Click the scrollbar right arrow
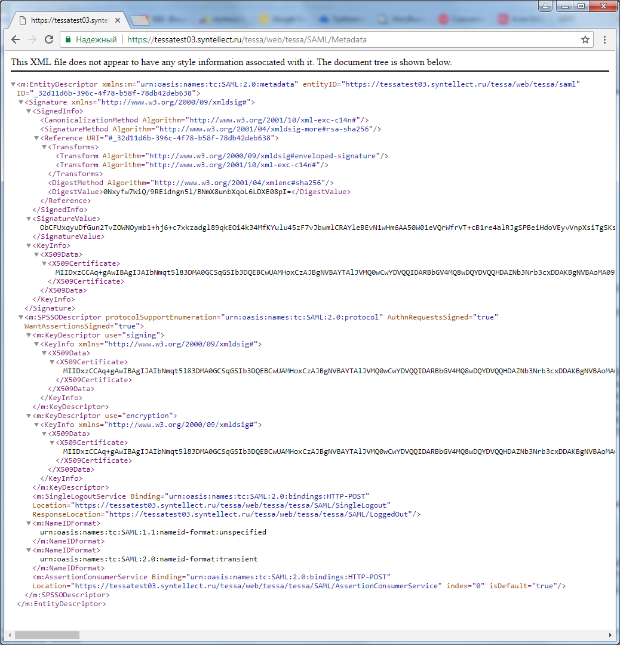The height and width of the screenshot is (645, 620). pyautogui.click(x=610, y=635)
